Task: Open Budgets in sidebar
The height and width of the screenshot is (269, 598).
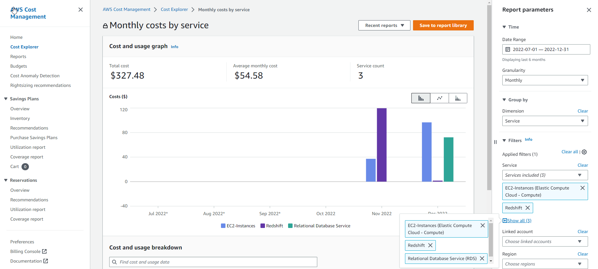Action: pos(19,66)
